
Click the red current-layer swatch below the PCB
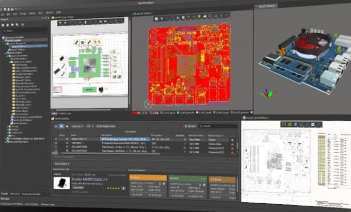pyautogui.click(x=135, y=113)
